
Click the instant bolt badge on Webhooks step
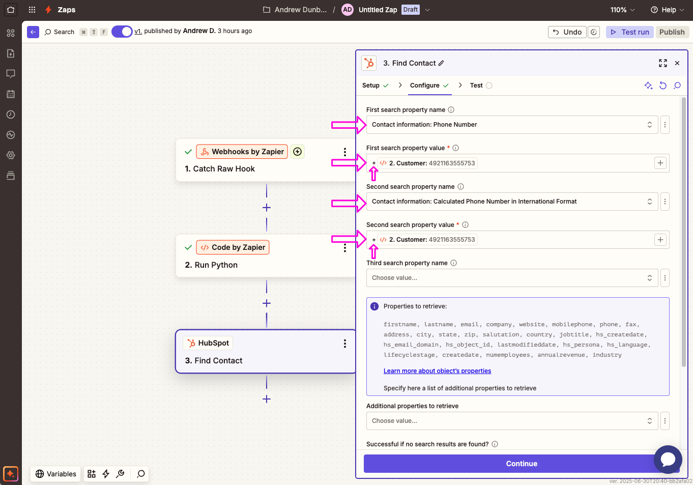[298, 152]
